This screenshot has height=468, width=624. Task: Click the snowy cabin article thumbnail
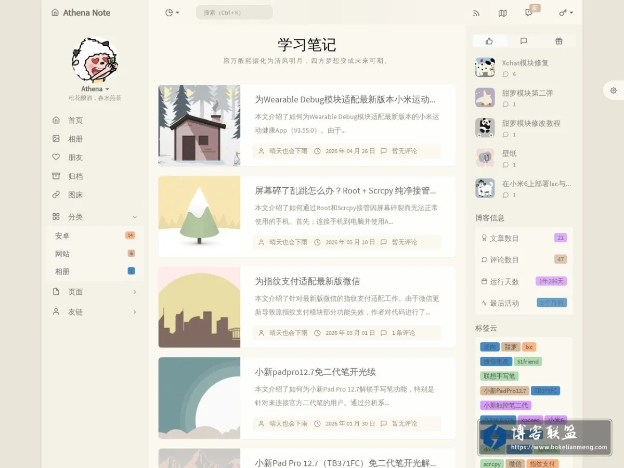click(199, 125)
